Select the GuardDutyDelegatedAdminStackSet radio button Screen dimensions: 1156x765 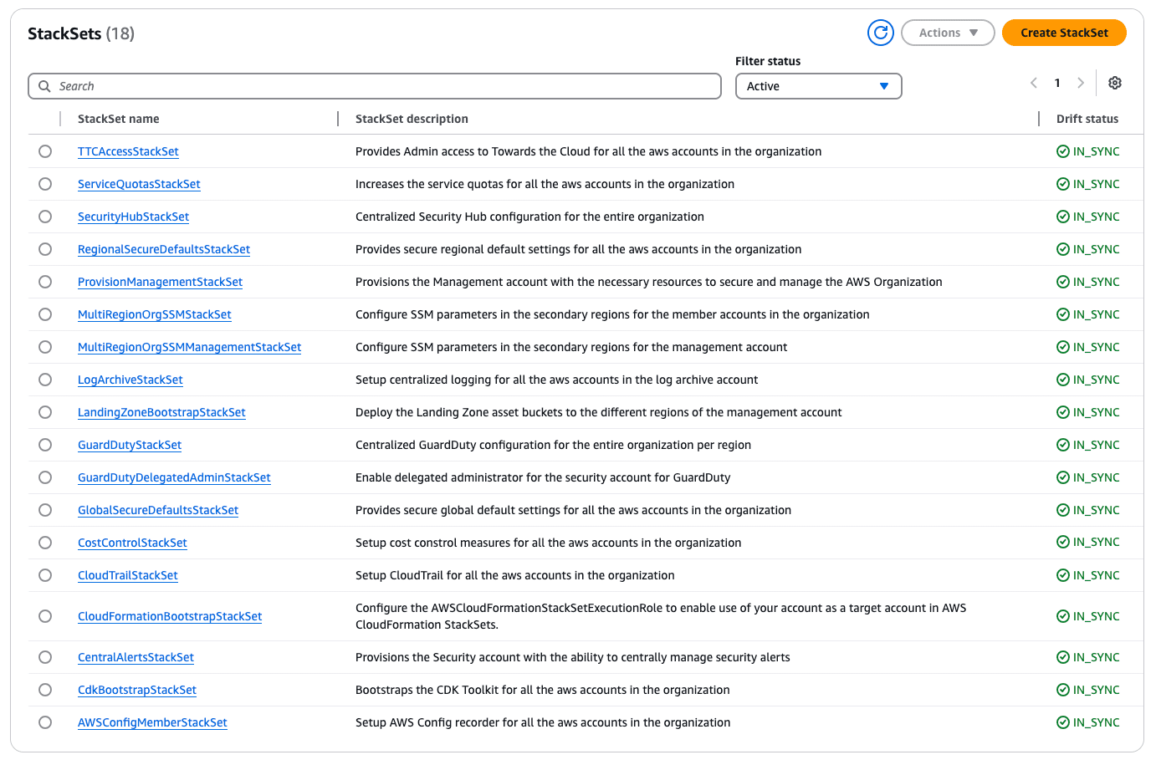(45, 477)
